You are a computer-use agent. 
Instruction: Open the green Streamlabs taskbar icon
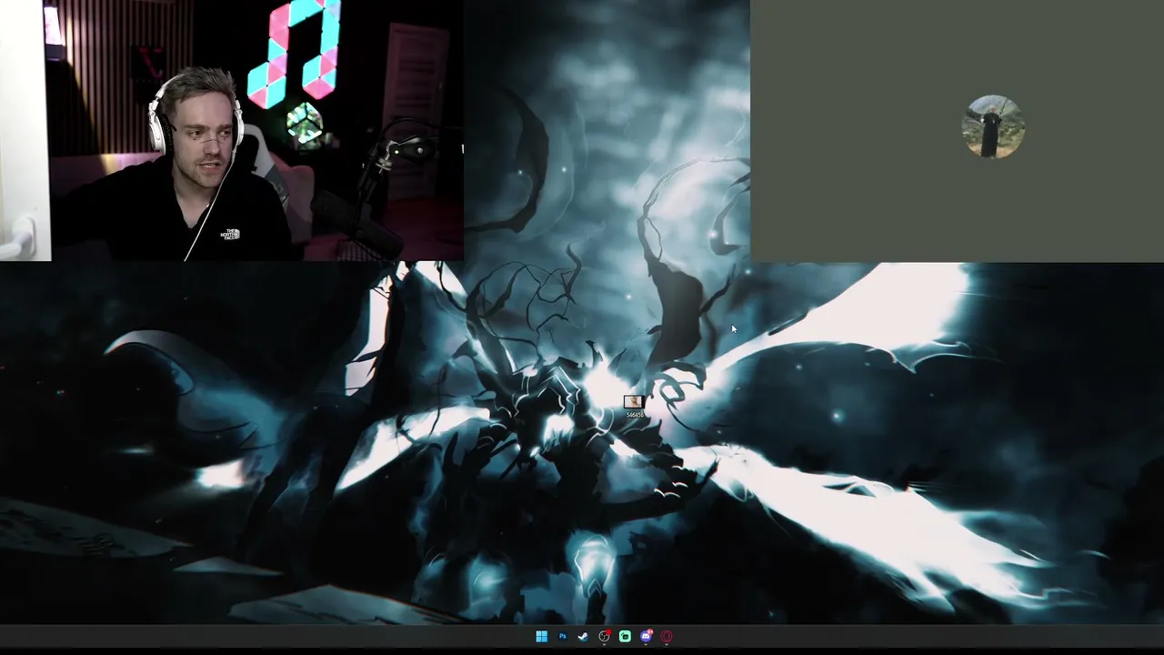click(x=625, y=637)
